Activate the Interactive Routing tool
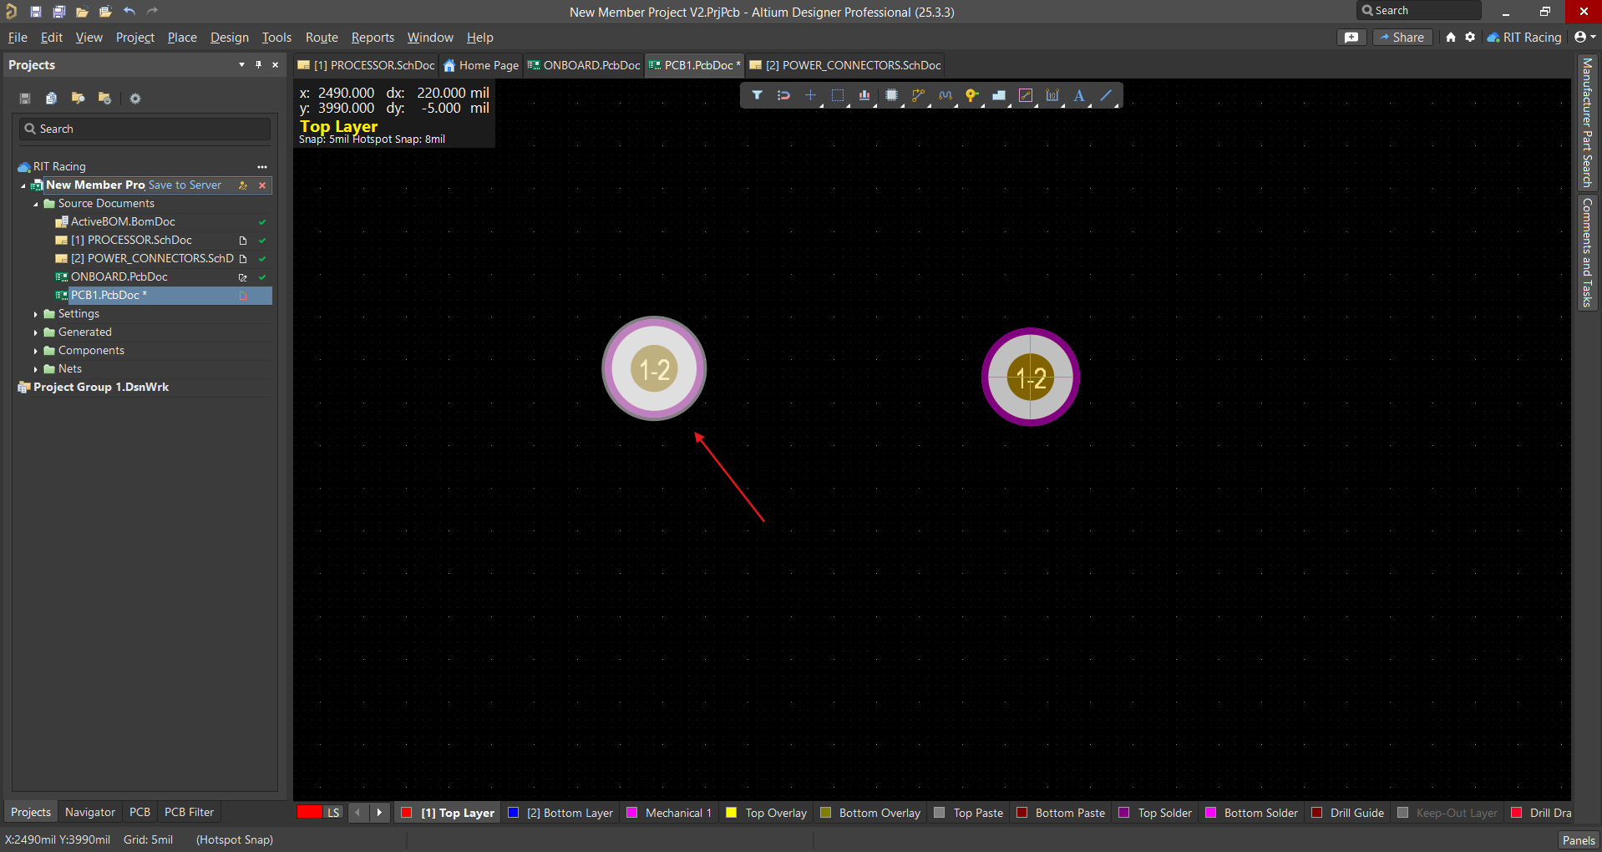The image size is (1602, 852). pyautogui.click(x=918, y=95)
